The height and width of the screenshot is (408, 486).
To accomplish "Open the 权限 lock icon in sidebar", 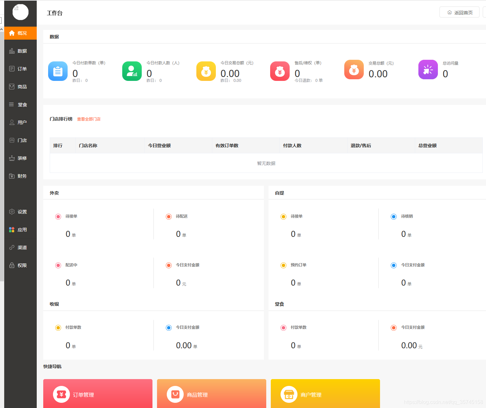I will point(12,265).
